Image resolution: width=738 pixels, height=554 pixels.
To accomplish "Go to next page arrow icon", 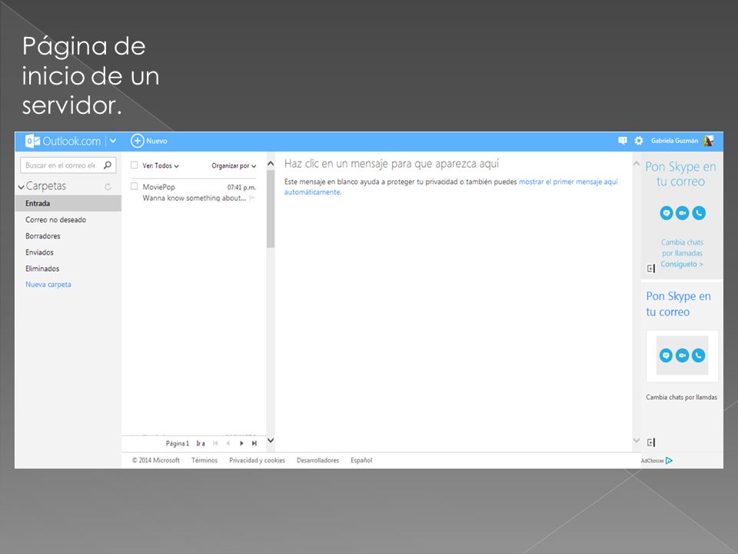I will tap(241, 443).
